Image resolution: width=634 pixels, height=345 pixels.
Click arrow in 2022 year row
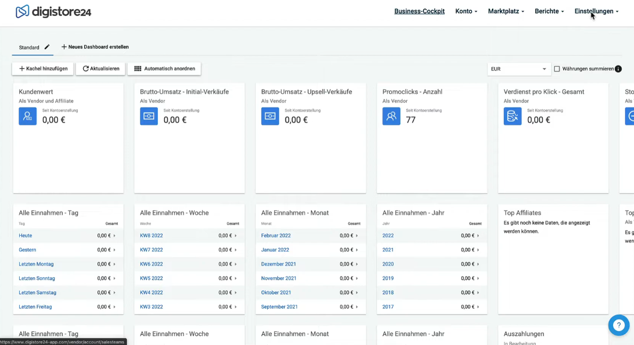[478, 235]
